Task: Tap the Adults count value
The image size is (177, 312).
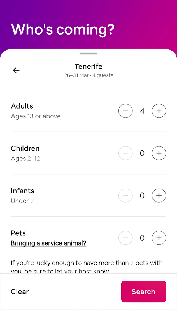Action: click(142, 111)
